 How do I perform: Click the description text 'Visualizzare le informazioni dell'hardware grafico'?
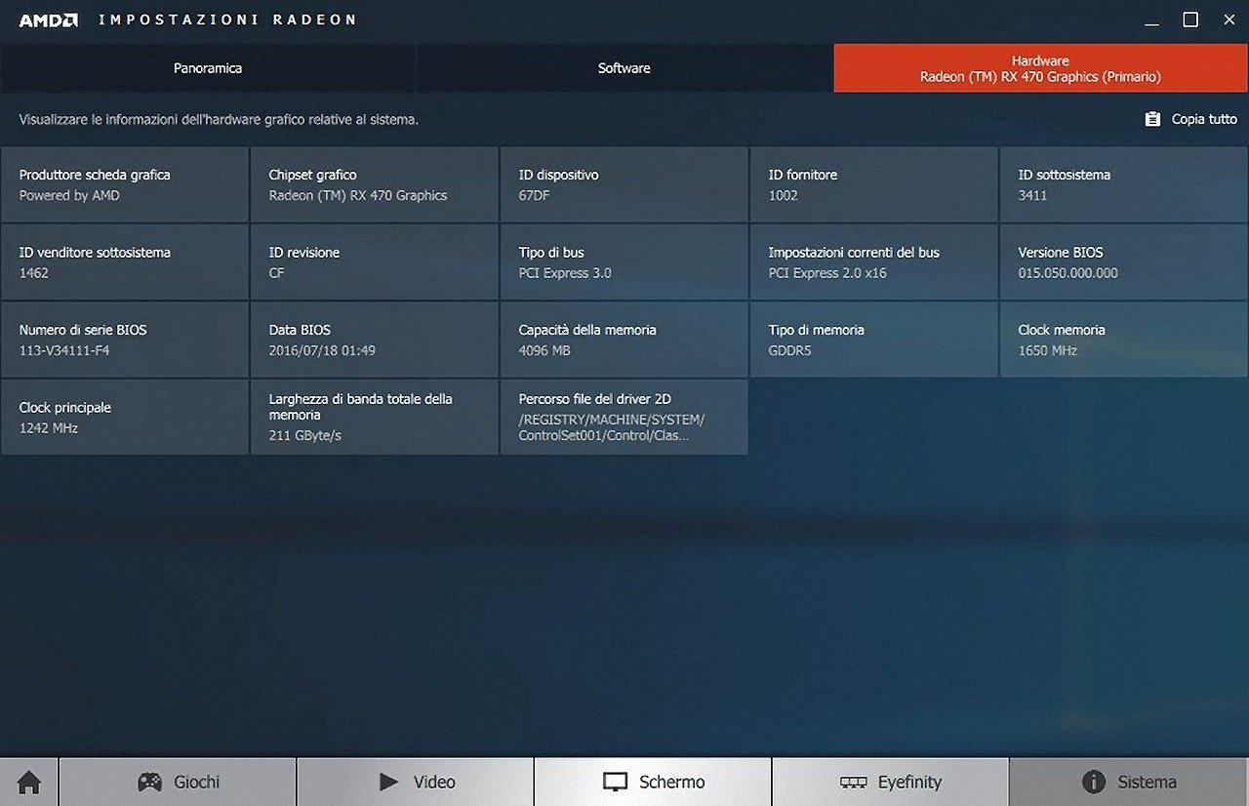tap(219, 119)
